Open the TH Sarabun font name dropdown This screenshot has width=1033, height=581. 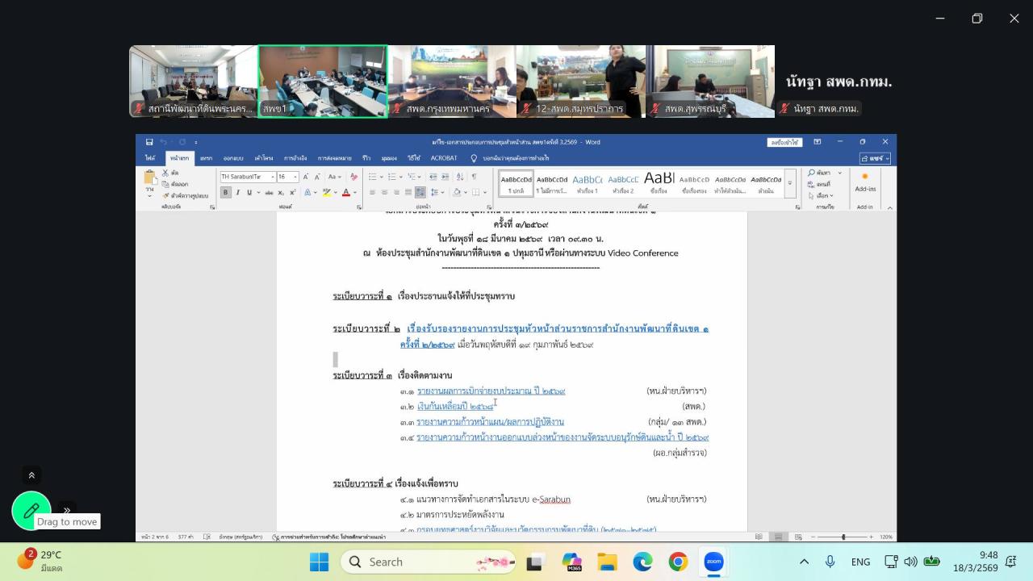tap(273, 177)
